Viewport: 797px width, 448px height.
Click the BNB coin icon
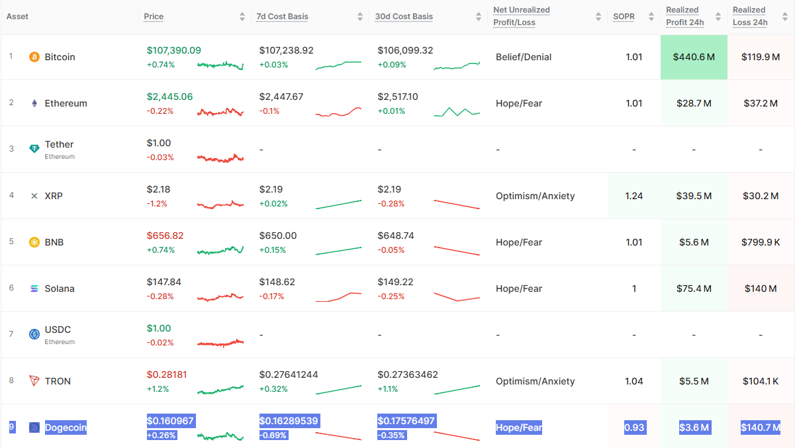click(x=34, y=242)
